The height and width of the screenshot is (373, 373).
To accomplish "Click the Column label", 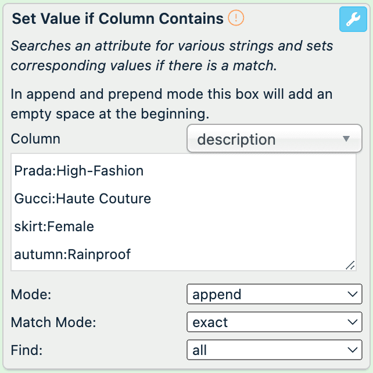I will click(35, 139).
